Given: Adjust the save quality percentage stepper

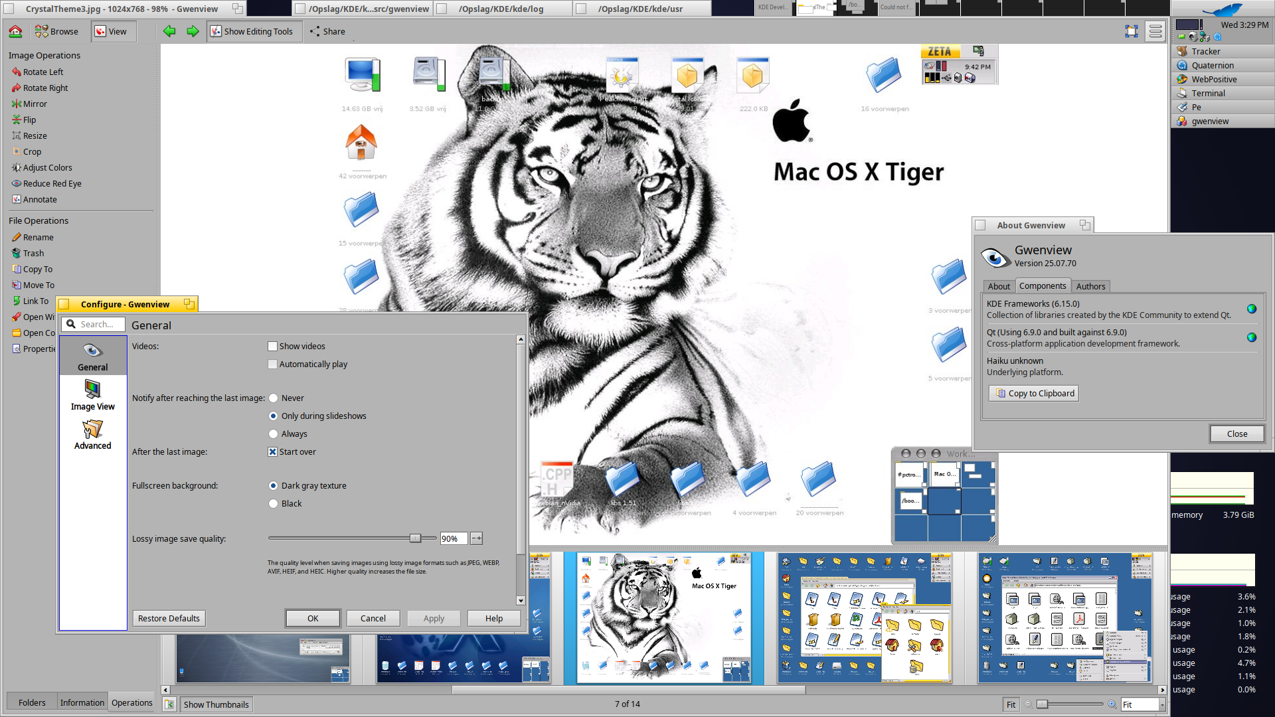Looking at the screenshot, I should coord(476,538).
